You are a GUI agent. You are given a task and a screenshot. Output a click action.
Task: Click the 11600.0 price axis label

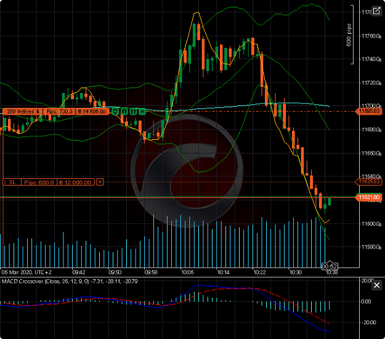[x=371, y=224]
